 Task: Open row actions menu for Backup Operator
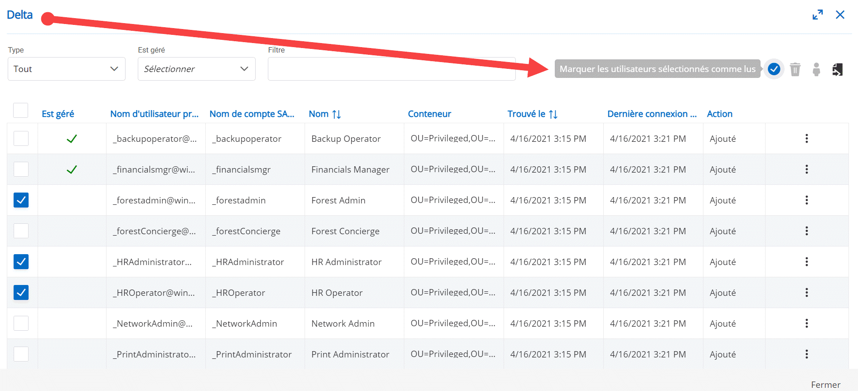point(806,139)
